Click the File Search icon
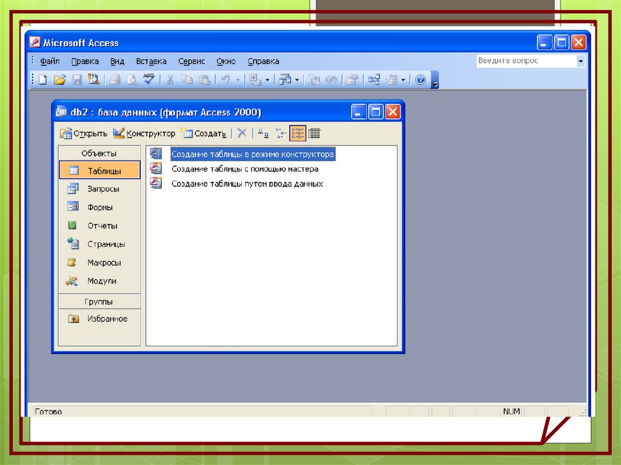The image size is (621, 465). pyautogui.click(x=94, y=79)
